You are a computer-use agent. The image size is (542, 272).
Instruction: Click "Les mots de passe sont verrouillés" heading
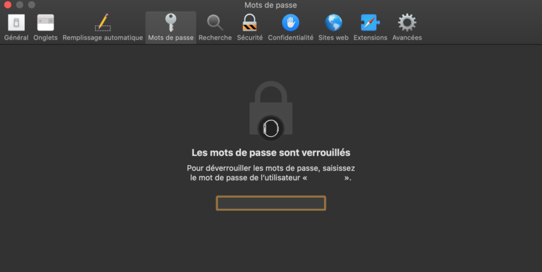pyautogui.click(x=271, y=153)
